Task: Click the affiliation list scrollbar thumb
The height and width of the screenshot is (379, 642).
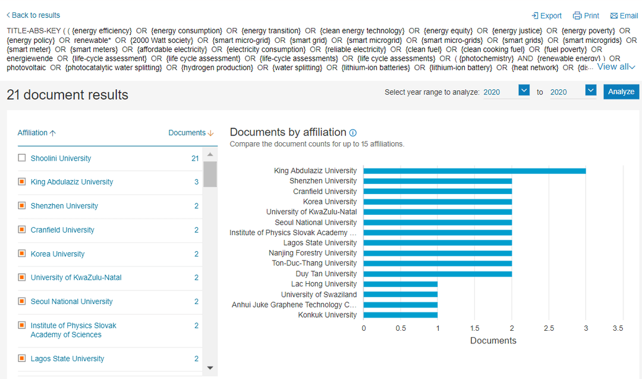Action: tap(210, 174)
